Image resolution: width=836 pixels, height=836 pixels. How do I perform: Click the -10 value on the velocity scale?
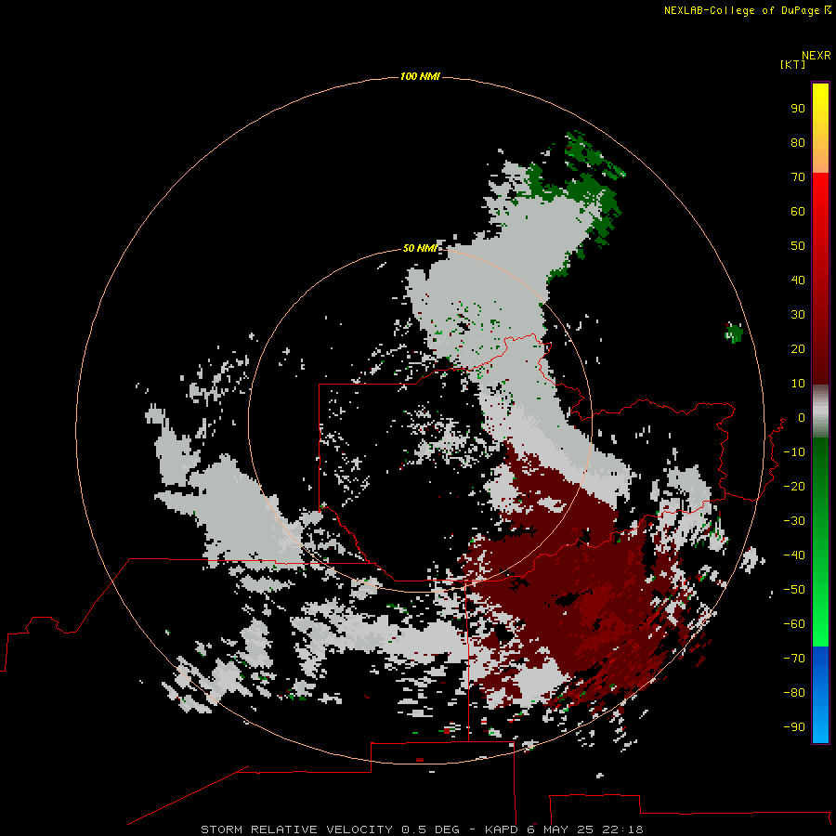click(794, 452)
